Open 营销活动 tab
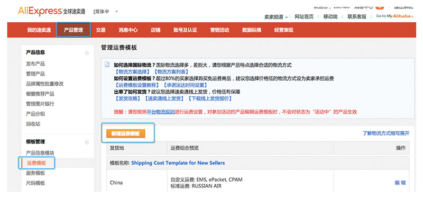 pyautogui.click(x=219, y=30)
